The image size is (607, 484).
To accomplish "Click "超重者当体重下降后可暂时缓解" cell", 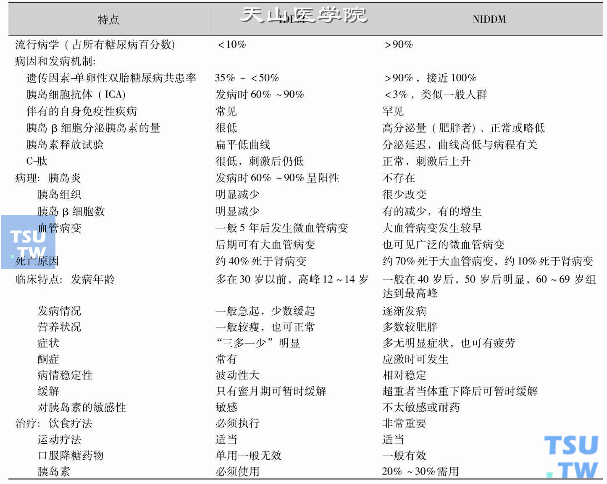I will [x=460, y=391].
